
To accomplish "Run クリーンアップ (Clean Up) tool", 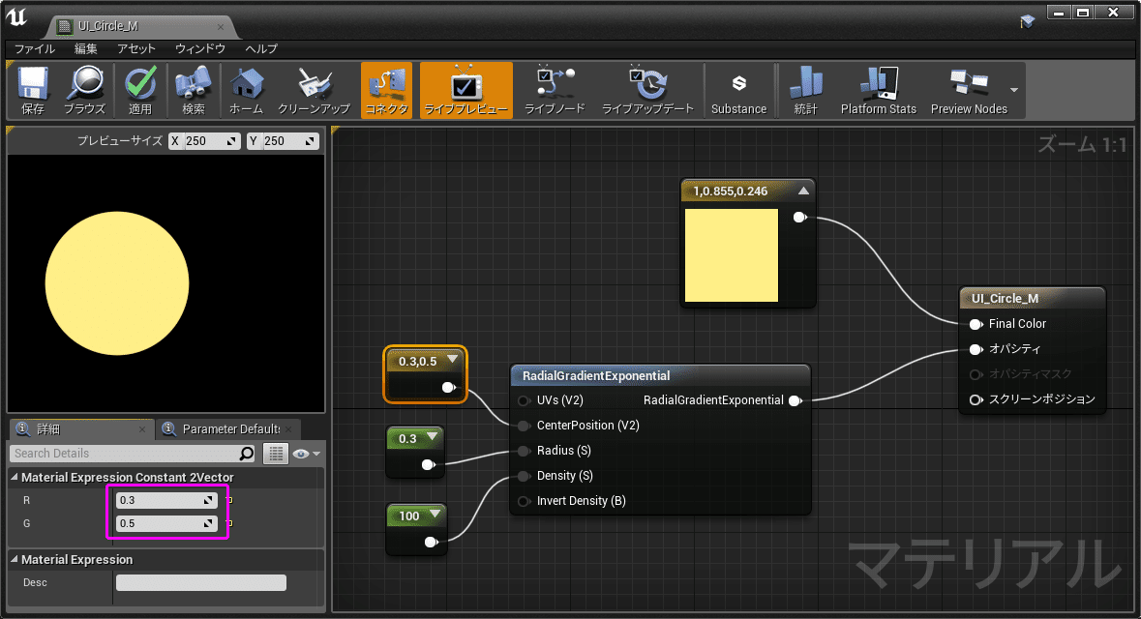I will tap(315, 90).
